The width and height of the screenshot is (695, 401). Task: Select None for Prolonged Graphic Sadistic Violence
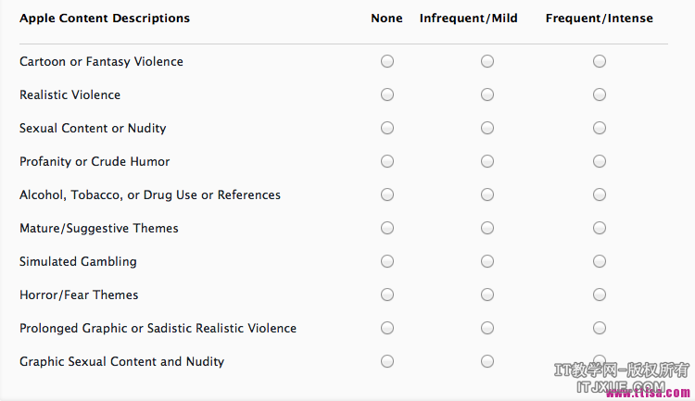click(387, 328)
